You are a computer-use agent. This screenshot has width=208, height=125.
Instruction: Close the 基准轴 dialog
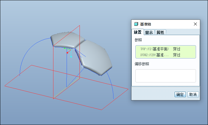tap(195, 24)
